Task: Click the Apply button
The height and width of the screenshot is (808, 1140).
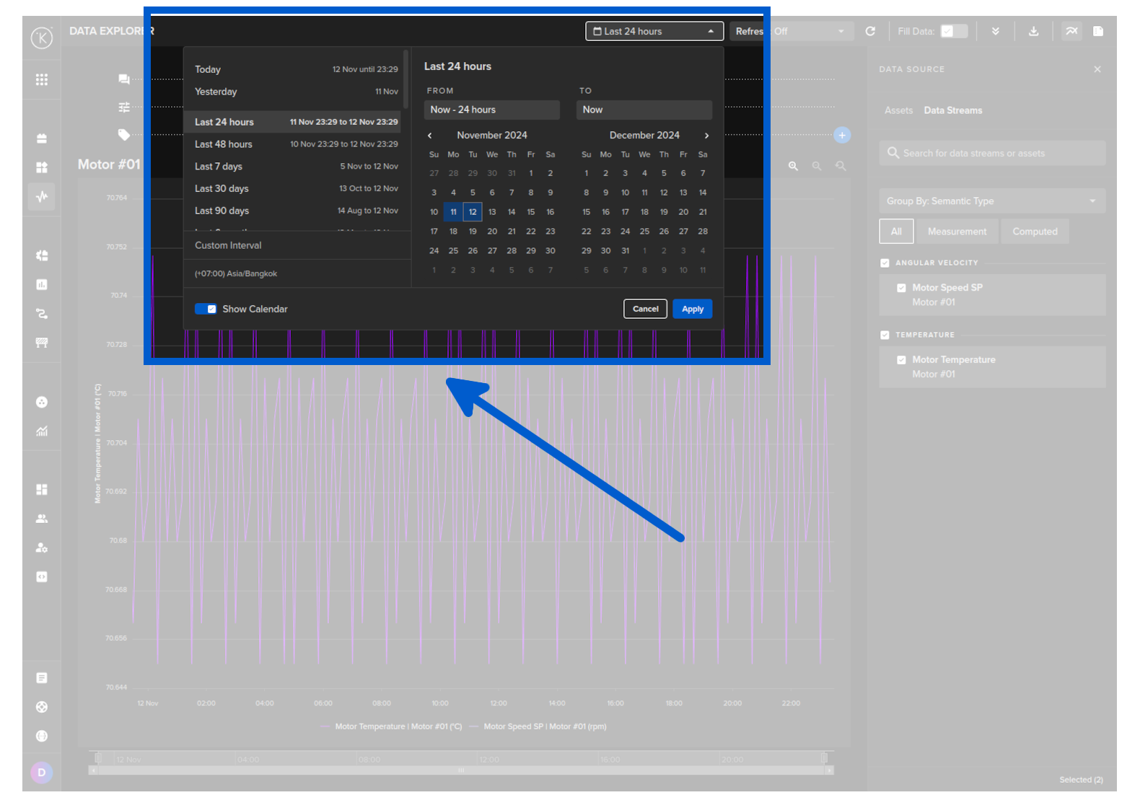Action: (692, 309)
